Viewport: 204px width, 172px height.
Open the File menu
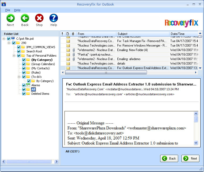tap(8, 10)
